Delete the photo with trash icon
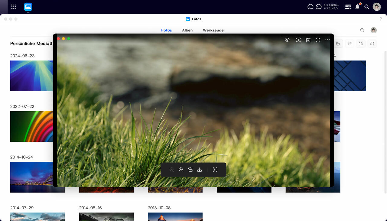Image resolution: width=387 pixels, height=221 pixels. tap(308, 40)
